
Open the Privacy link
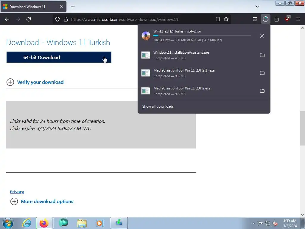tap(17, 192)
